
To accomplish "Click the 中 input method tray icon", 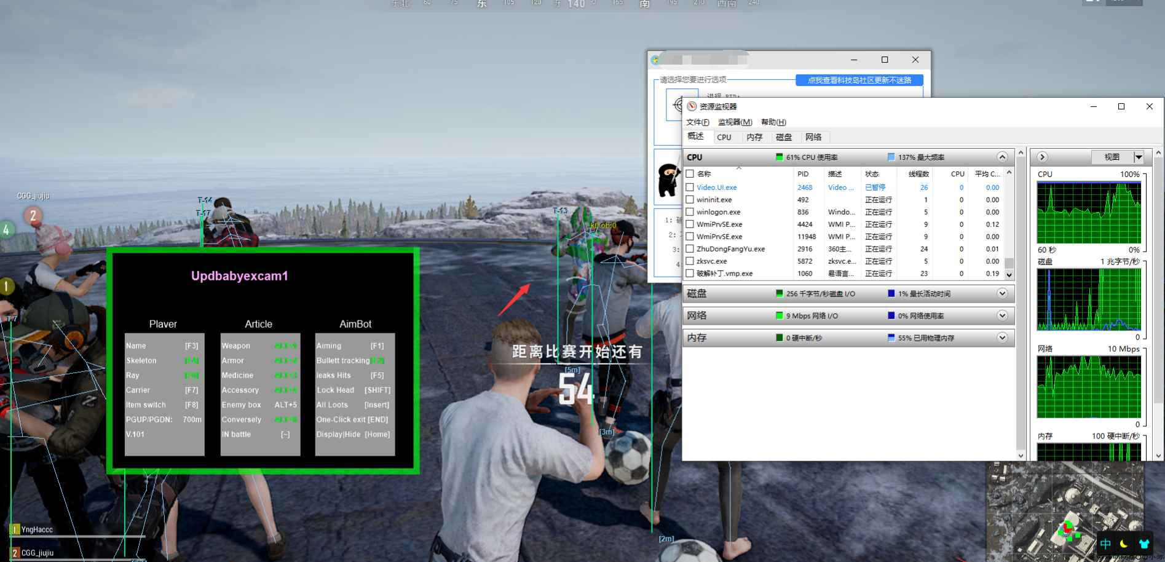I will click(1105, 544).
